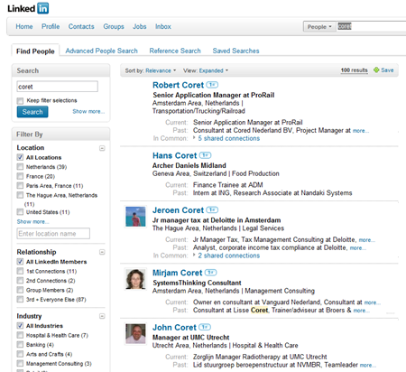Open Jeroen Coret's profile name link

pyautogui.click(x=179, y=209)
